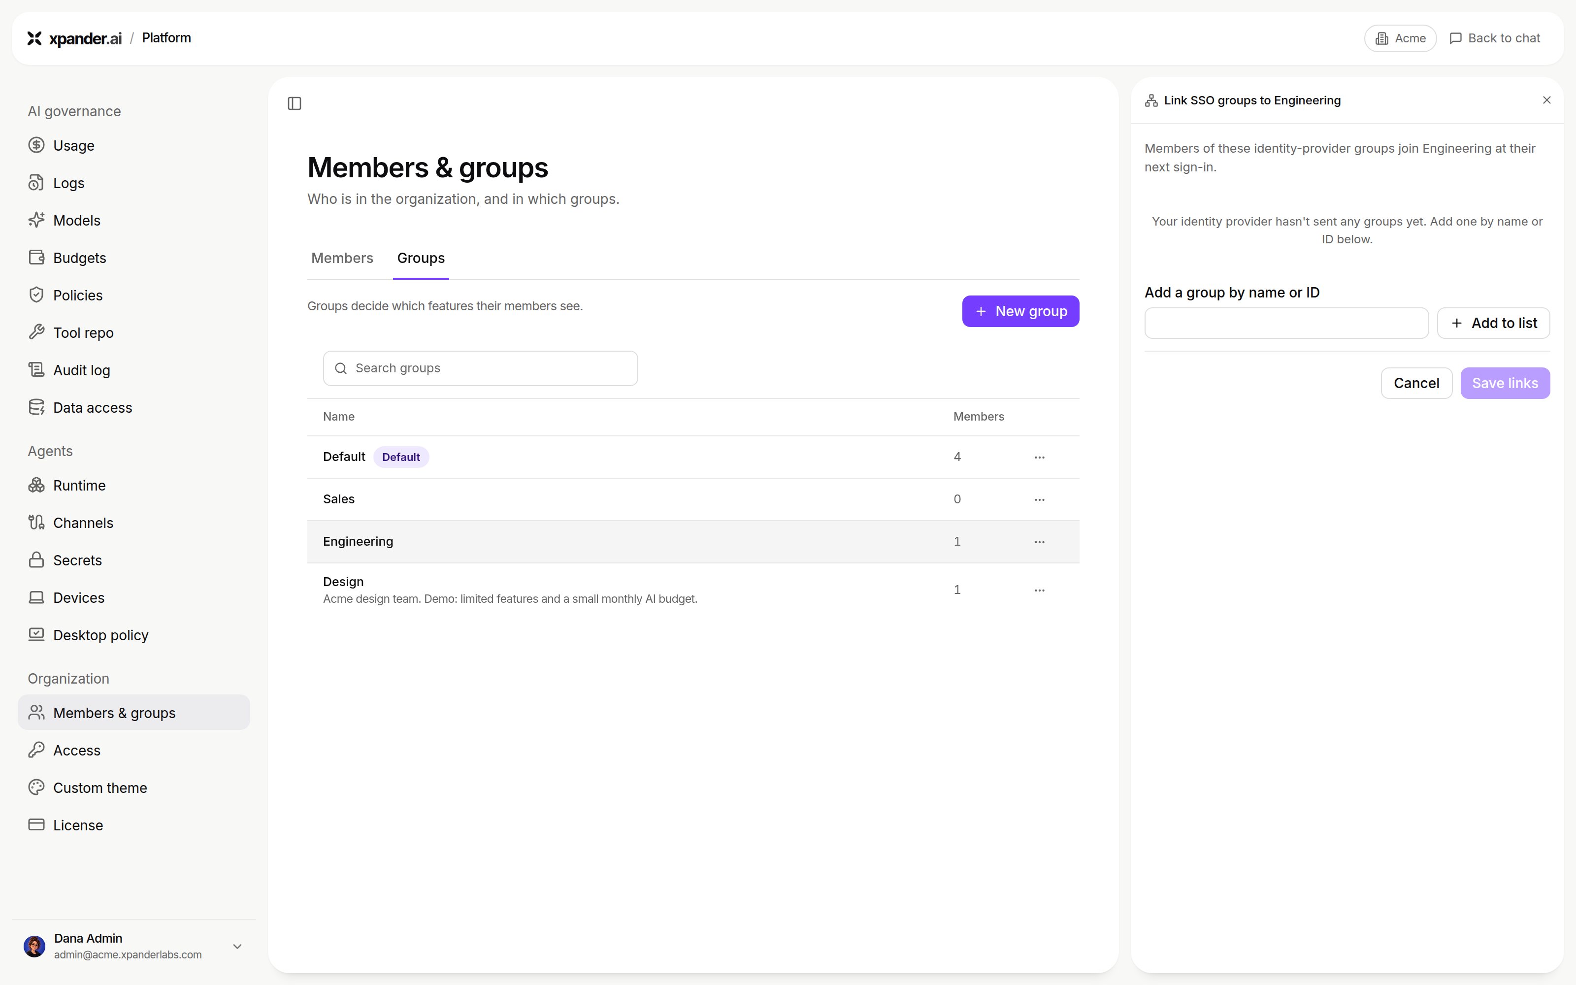Select the Groups tab
The height and width of the screenshot is (985, 1576).
coord(421,258)
